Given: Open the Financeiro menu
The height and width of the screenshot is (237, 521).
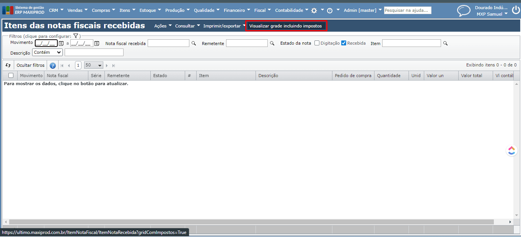Looking at the screenshot, I should (237, 10).
